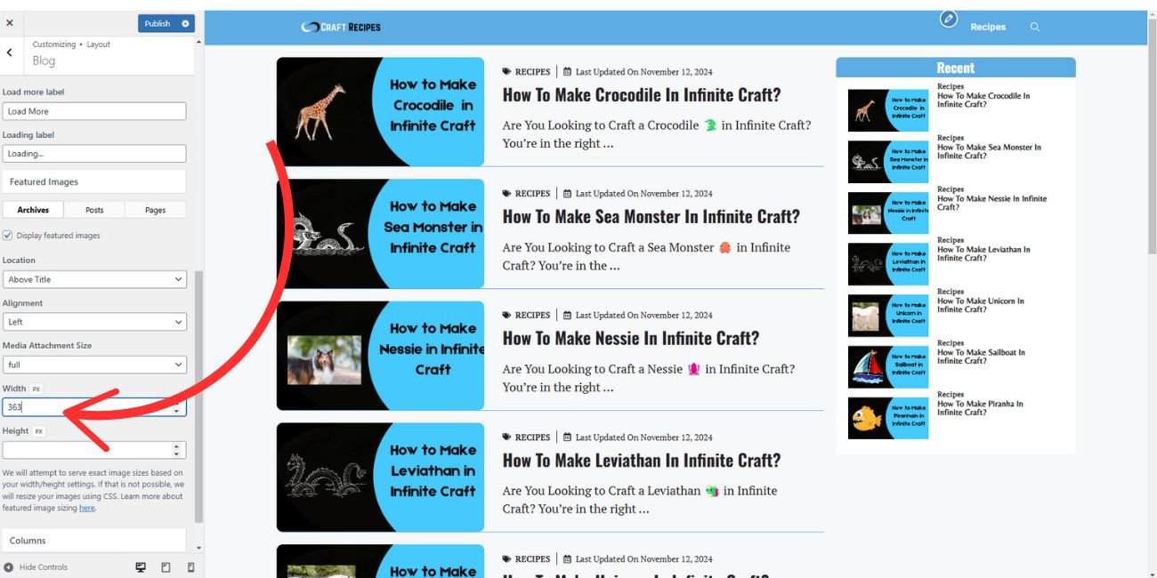Open 'How To Make Nessie In Infinite Craft?' headline
Image resolution: width=1157 pixels, height=578 pixels.
tap(631, 338)
